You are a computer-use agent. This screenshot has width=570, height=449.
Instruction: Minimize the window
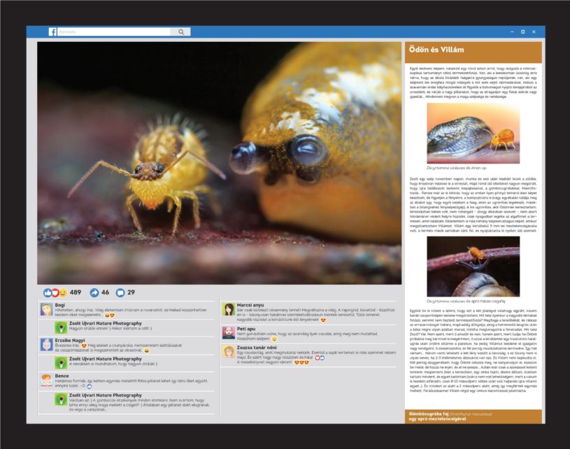click(511, 32)
